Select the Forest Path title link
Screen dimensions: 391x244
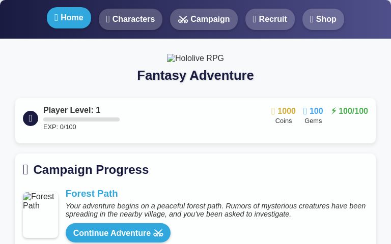[92, 194]
